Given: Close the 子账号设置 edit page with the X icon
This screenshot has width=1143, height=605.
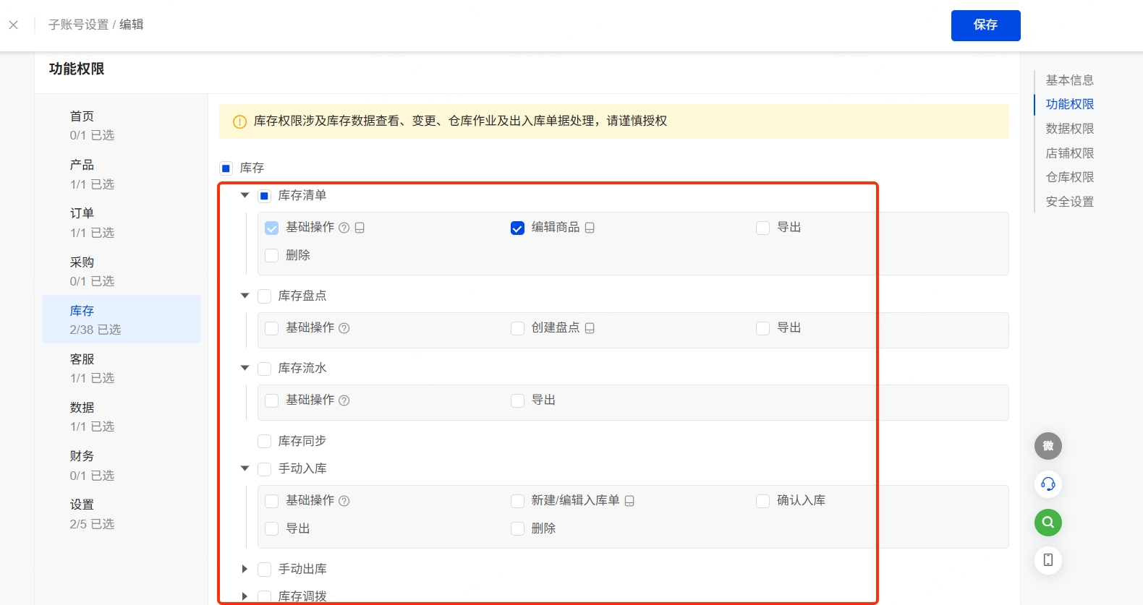Looking at the screenshot, I should click(x=14, y=25).
